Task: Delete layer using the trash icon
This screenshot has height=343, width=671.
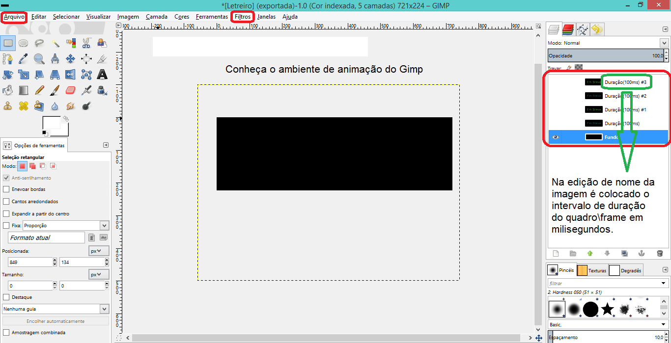Action: point(660,254)
